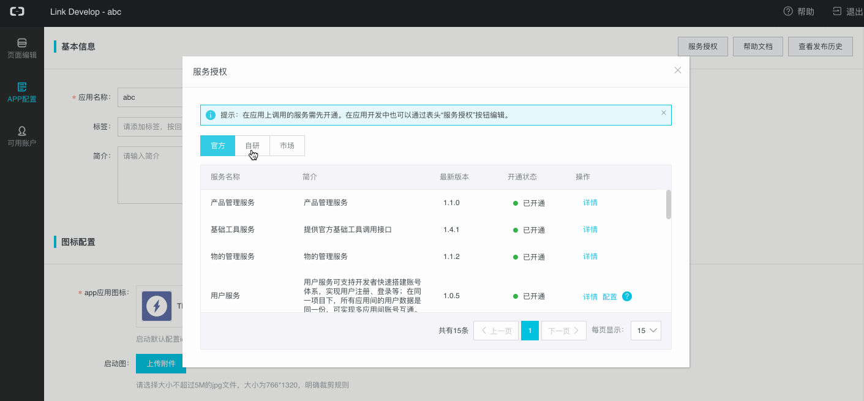Click the Link Develop - abc title
864x401 pixels.
[86, 12]
